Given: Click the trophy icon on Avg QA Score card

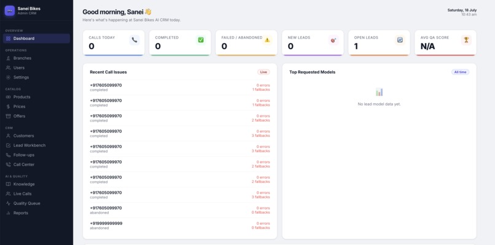Looking at the screenshot, I should click(466, 40).
